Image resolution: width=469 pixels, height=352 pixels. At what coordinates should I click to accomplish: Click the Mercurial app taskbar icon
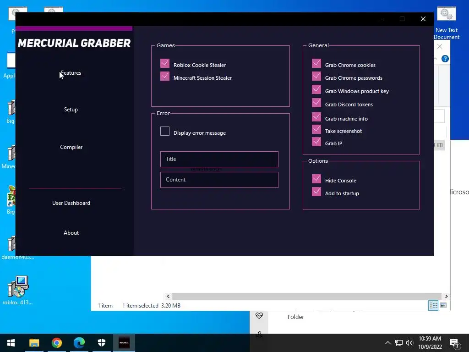[124, 343]
